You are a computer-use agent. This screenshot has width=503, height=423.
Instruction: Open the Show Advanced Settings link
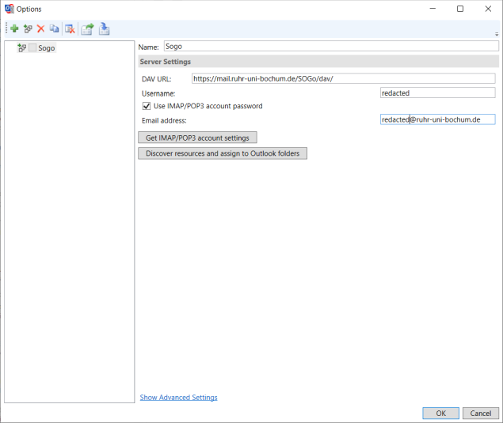[178, 398]
